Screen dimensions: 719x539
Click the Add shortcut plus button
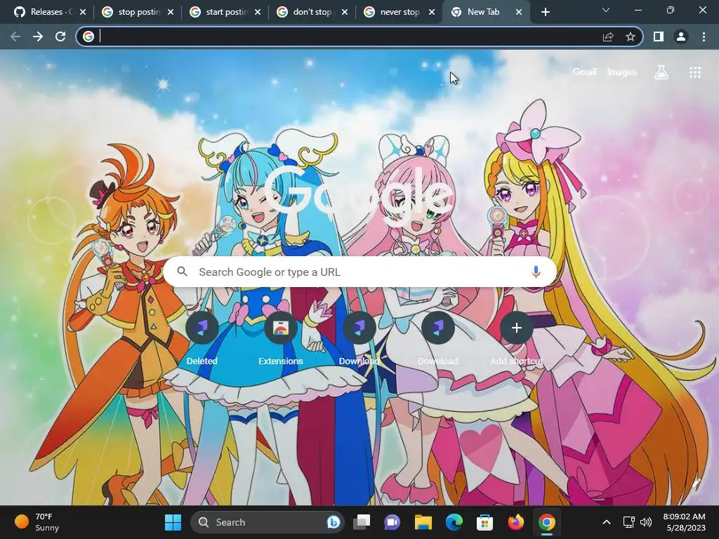pos(516,328)
